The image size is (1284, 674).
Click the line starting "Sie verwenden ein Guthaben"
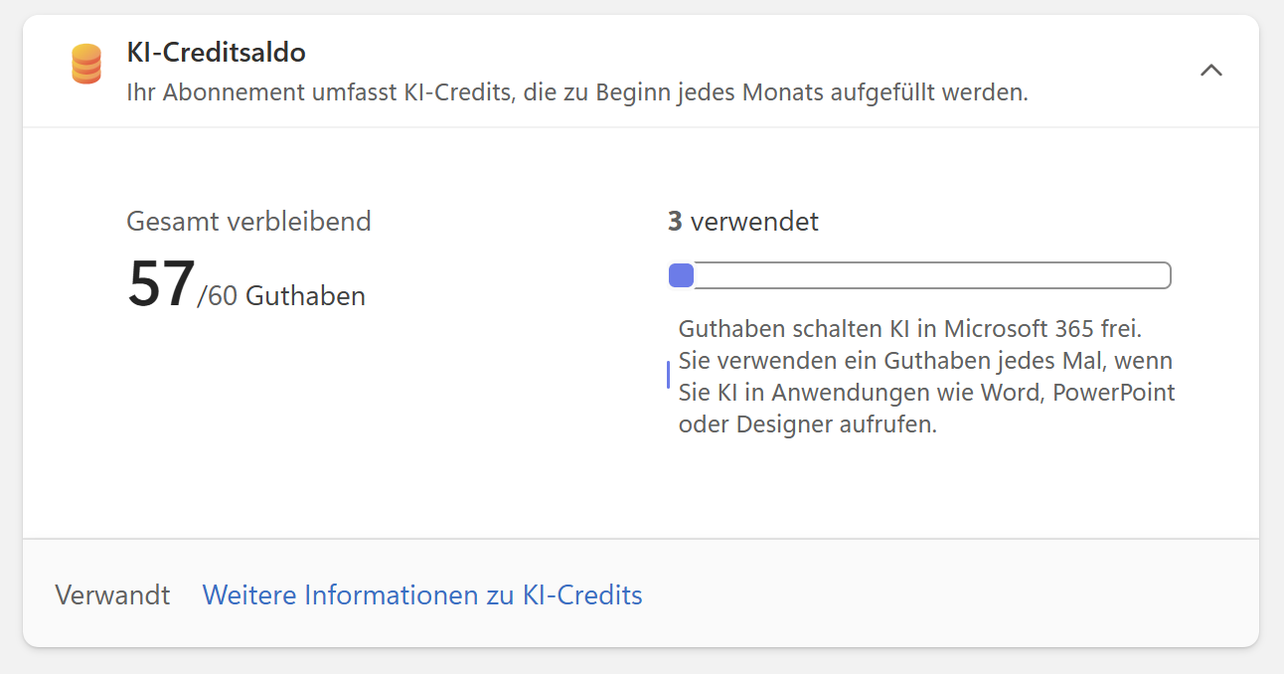tap(925, 361)
